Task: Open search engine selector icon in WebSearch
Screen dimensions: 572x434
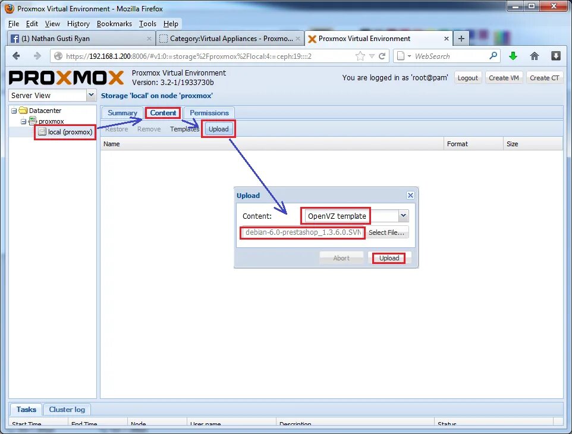Action: coord(404,56)
